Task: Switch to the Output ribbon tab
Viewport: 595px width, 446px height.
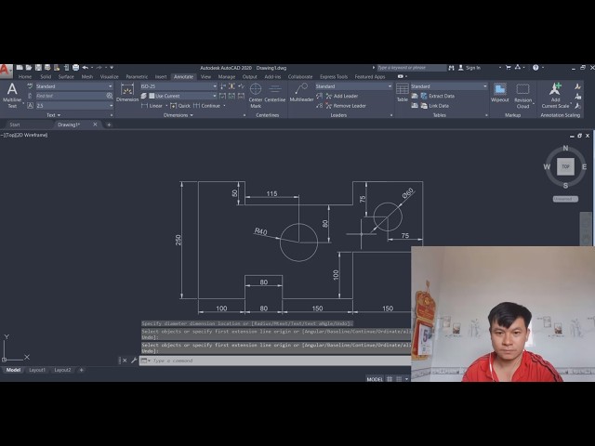Action: tap(250, 76)
